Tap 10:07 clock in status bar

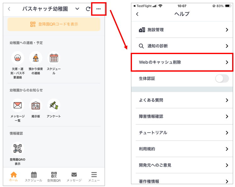point(182,6)
